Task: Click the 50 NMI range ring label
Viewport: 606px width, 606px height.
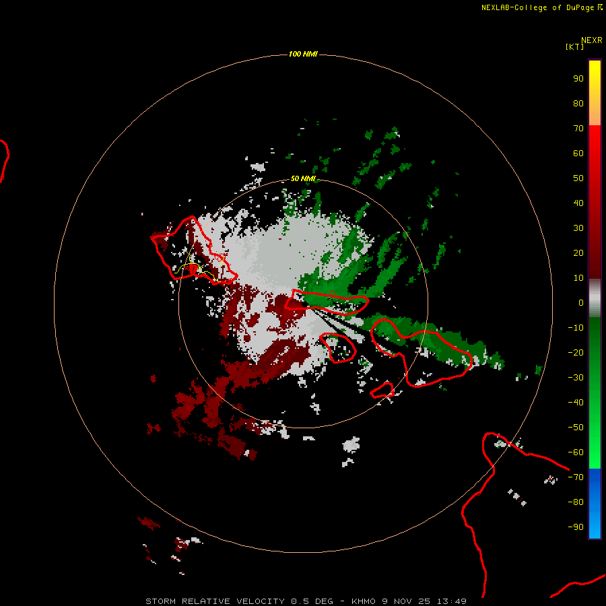Action: 303,178
